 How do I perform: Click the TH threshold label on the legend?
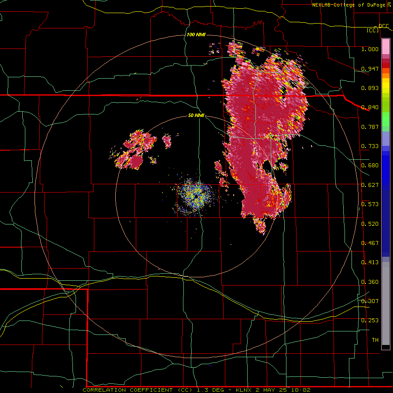pyautogui.click(x=375, y=340)
